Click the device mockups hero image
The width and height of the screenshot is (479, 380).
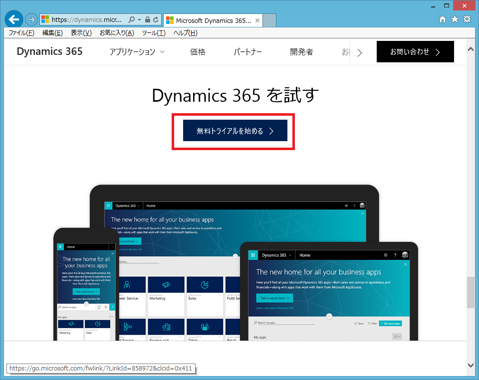pyautogui.click(x=236, y=262)
